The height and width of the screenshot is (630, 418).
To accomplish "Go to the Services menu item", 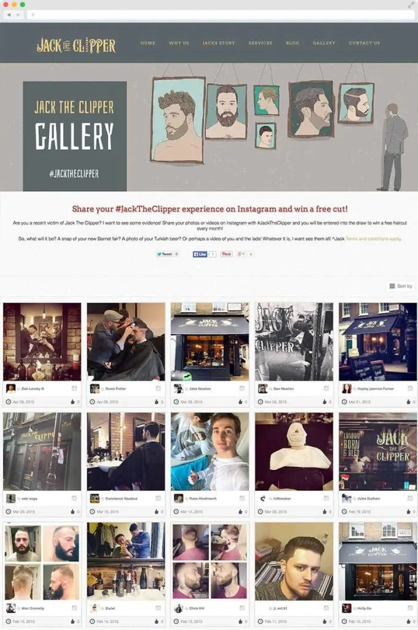I will [x=260, y=43].
